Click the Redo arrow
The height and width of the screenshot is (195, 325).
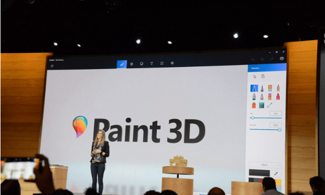tap(272, 59)
